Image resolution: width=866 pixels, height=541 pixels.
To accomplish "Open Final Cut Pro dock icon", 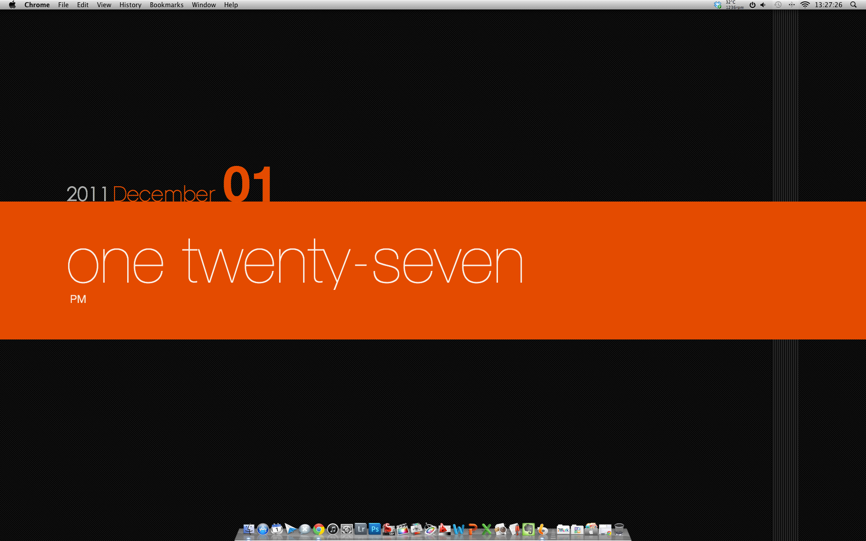I will [x=402, y=529].
